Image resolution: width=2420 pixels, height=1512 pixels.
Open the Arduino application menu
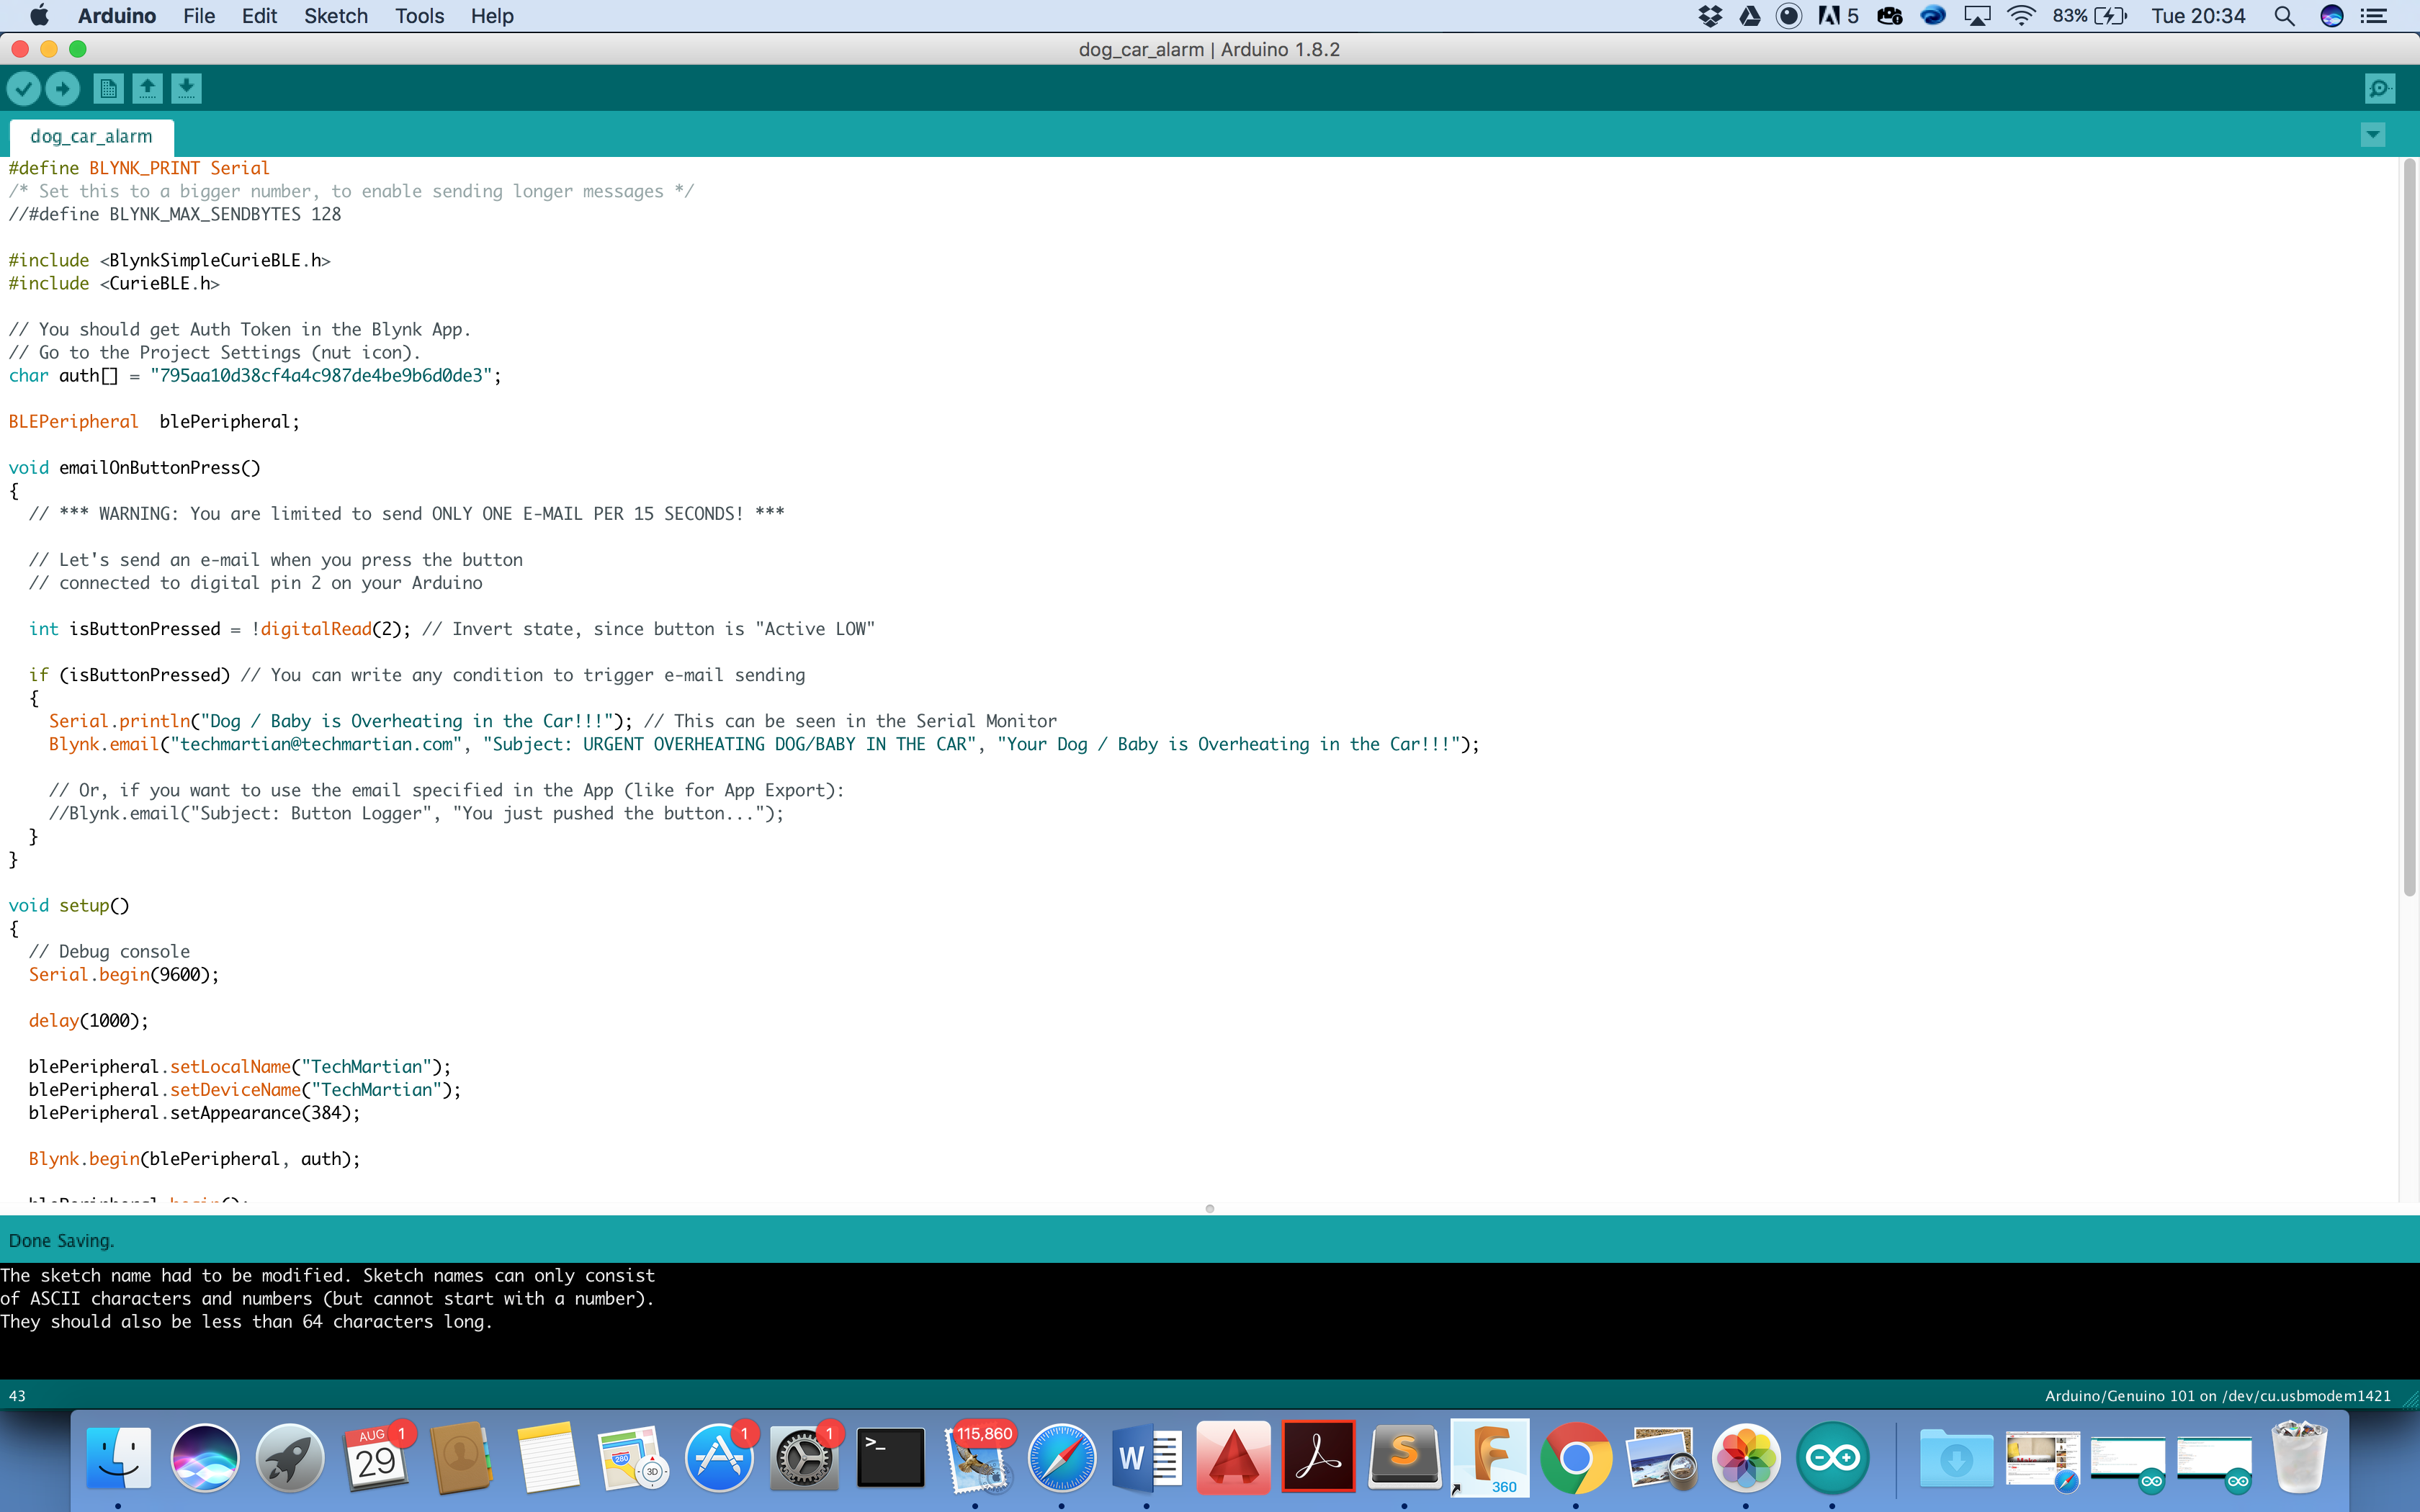(x=117, y=16)
